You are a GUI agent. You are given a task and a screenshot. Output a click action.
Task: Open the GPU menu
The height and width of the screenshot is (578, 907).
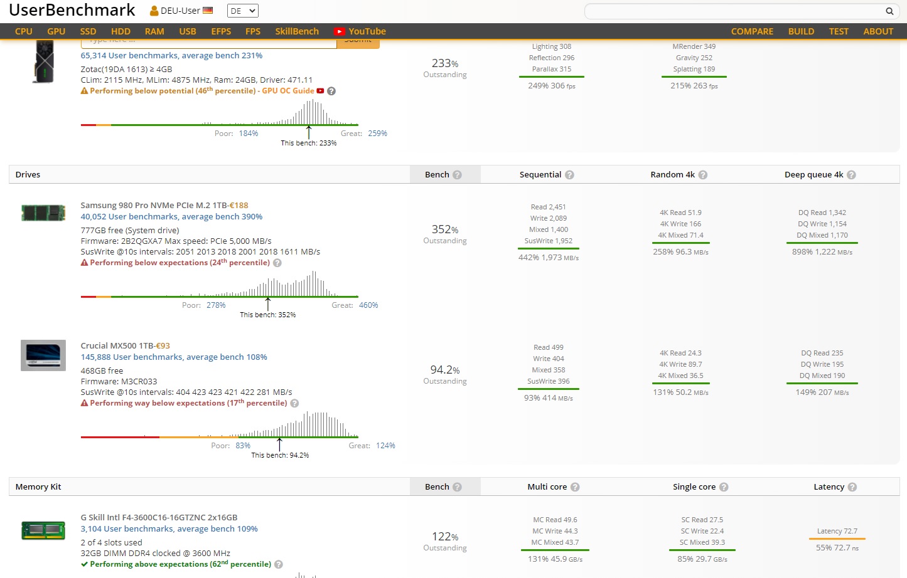(x=56, y=31)
